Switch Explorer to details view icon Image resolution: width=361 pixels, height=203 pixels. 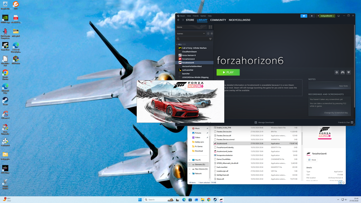(340, 183)
